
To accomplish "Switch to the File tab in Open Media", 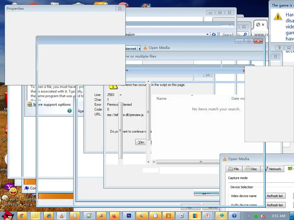I will tap(234, 169).
